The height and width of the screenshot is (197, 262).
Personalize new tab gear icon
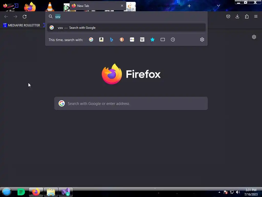254,37
